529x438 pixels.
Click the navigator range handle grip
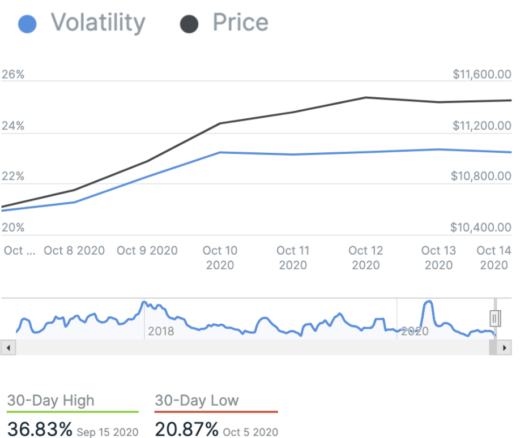tap(495, 319)
